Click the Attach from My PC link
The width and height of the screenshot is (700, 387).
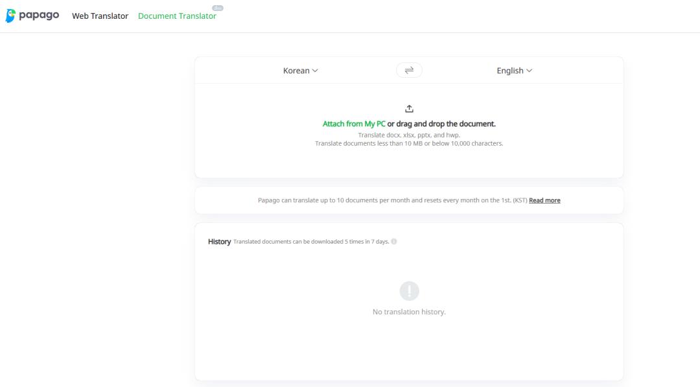354,124
